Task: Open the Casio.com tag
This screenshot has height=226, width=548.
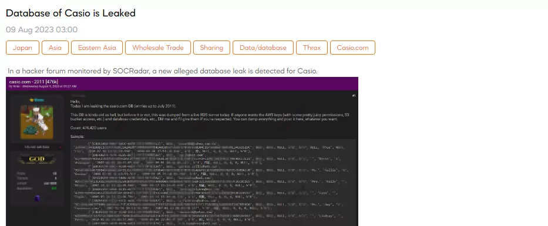Action: (x=352, y=48)
